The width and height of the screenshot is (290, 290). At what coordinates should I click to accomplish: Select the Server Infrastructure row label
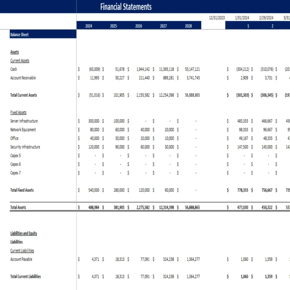click(x=24, y=121)
